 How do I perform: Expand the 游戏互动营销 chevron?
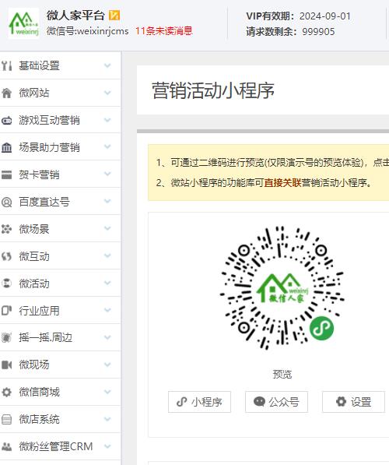coord(107,120)
